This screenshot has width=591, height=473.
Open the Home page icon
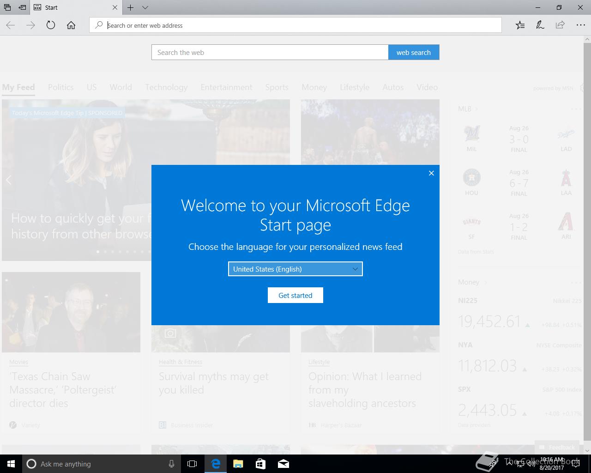click(x=71, y=25)
